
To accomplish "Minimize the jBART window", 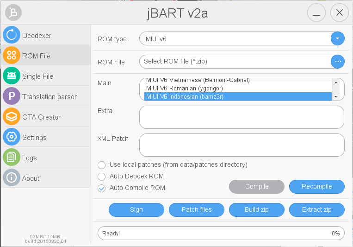I will coord(316,13).
